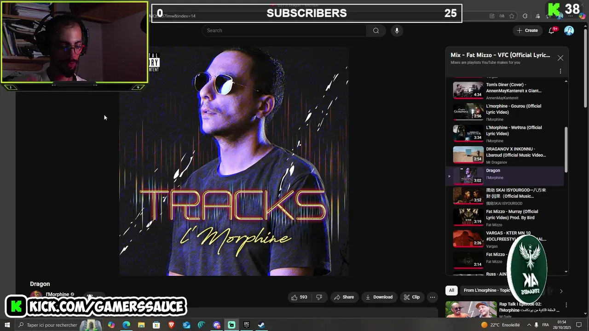Focus the YouTube Search field

284,30
